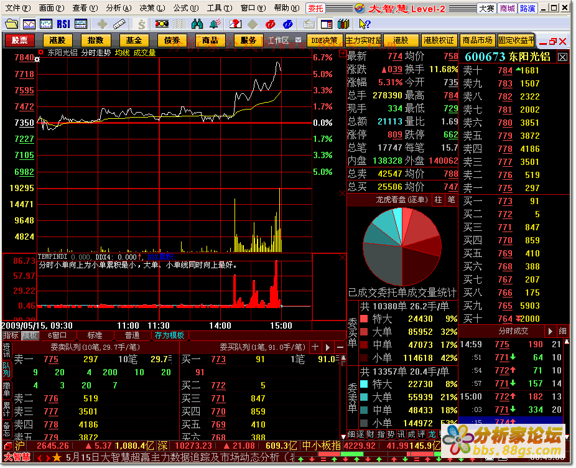Expand 分时成交 with the right arrow
576x468 pixels.
point(550,331)
